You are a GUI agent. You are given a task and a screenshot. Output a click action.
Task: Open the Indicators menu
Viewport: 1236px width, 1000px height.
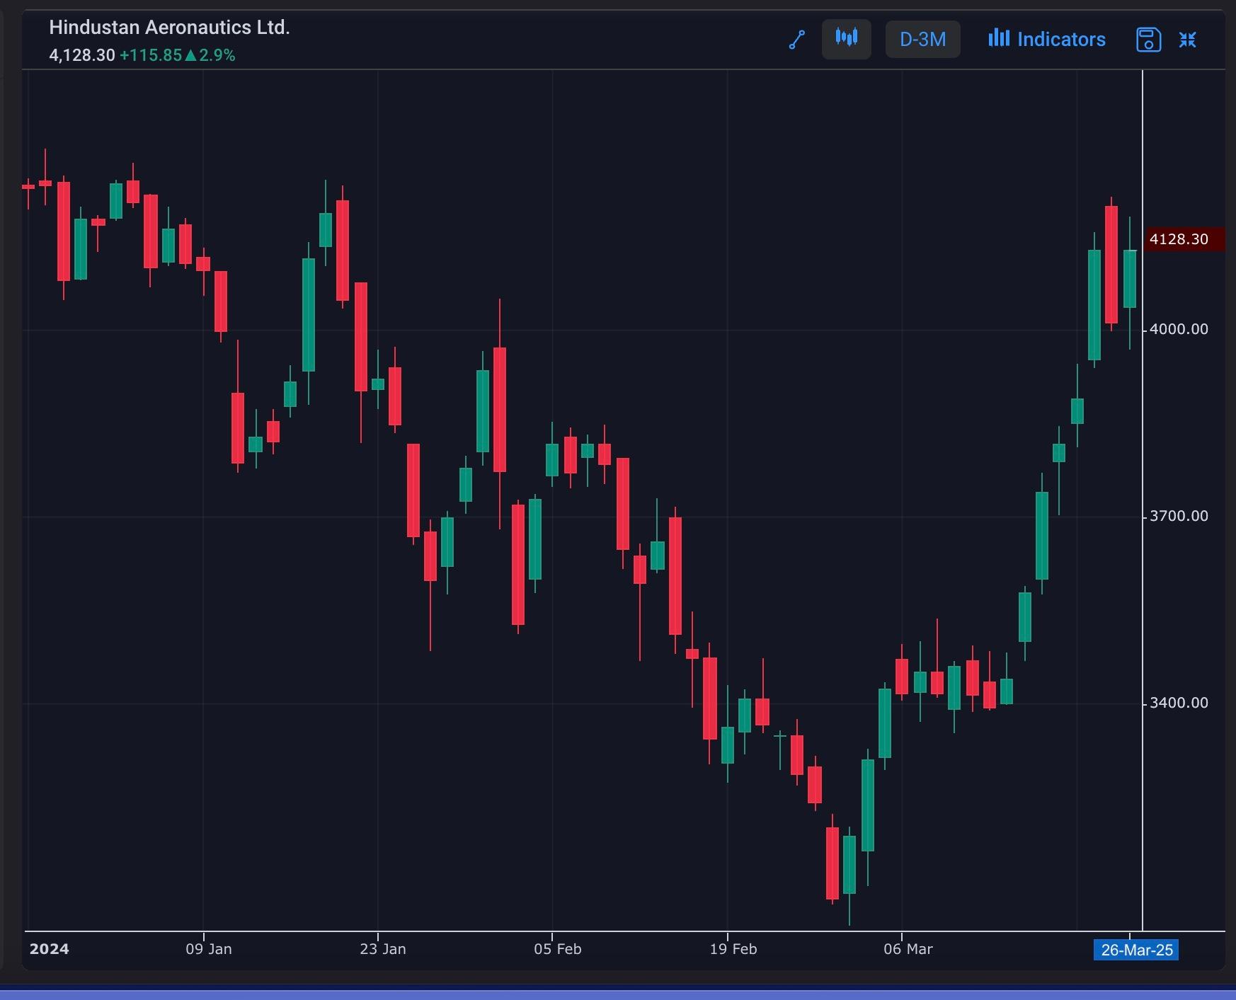tap(1047, 39)
